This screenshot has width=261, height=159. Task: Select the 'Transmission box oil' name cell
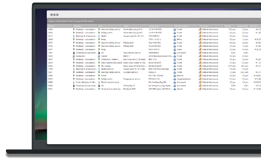click(132, 53)
